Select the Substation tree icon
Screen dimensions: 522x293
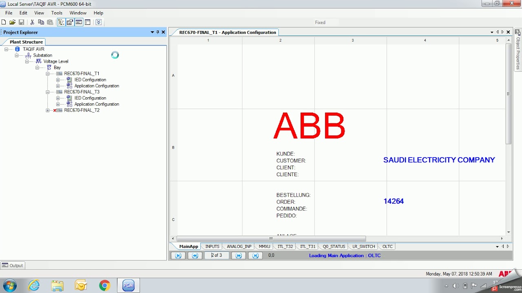click(28, 55)
